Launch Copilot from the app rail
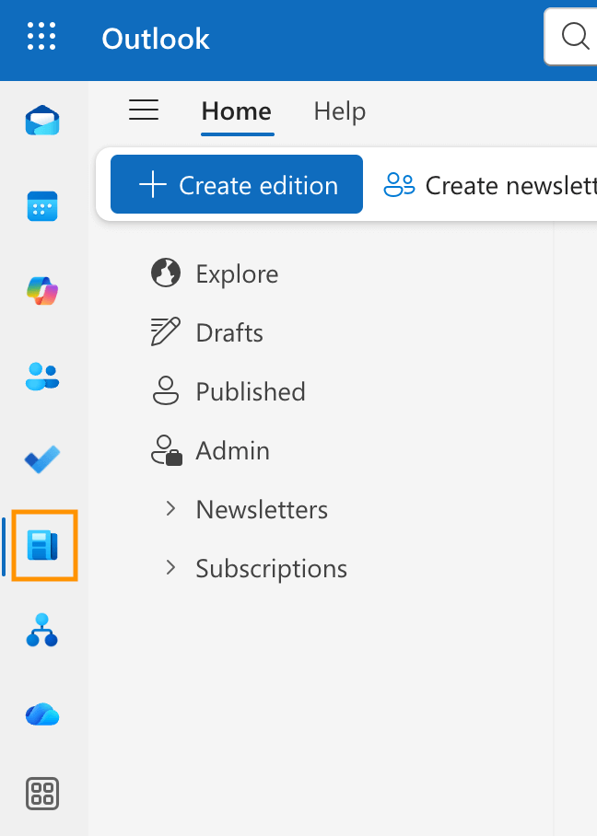597x836 pixels. (42, 291)
